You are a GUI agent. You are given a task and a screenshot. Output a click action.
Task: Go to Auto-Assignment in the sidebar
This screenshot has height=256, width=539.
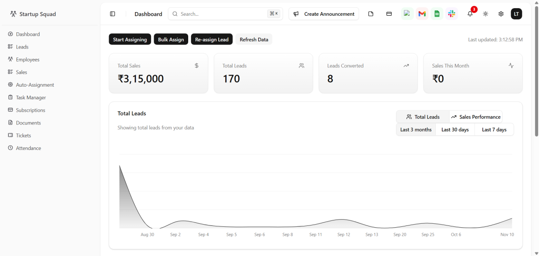pyautogui.click(x=35, y=85)
